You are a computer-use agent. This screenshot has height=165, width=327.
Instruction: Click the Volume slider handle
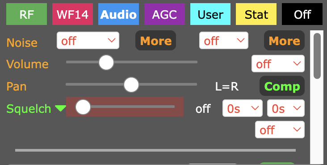coord(106,62)
